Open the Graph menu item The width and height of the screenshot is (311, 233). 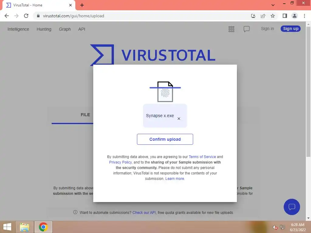(65, 29)
